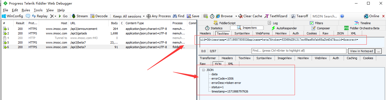Click the comment speech bubble icon
Screen dimensions: 386x100
(x=28, y=16)
